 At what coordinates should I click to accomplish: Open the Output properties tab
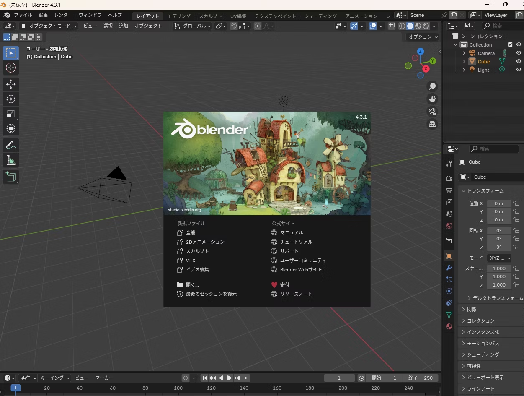[449, 190]
